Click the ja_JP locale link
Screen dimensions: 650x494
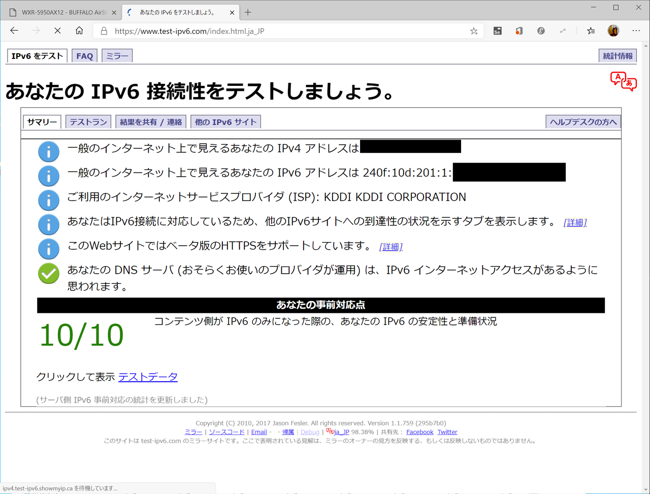[341, 432]
